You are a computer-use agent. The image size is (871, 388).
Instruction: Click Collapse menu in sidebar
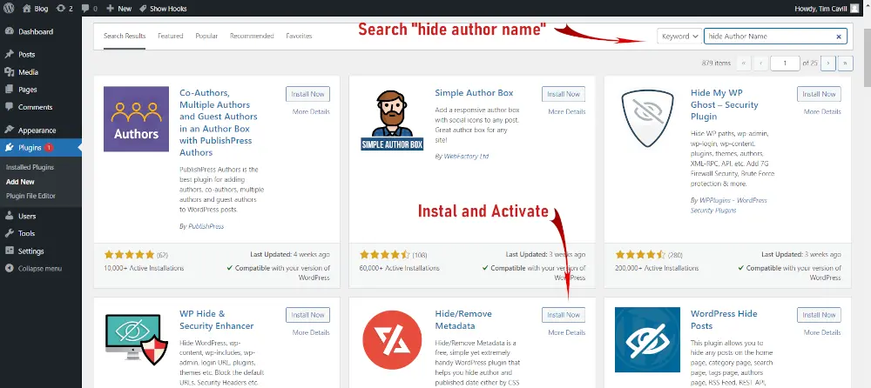click(x=41, y=269)
